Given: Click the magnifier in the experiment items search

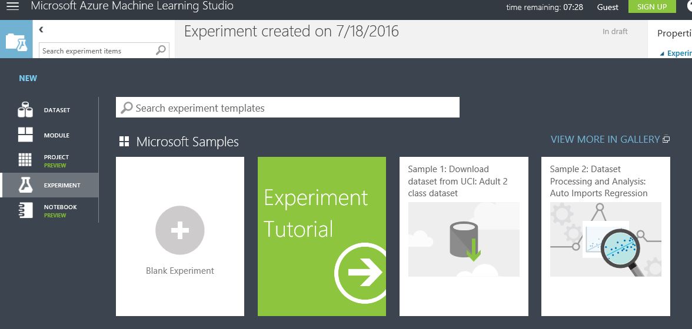Looking at the screenshot, I should coord(161,51).
